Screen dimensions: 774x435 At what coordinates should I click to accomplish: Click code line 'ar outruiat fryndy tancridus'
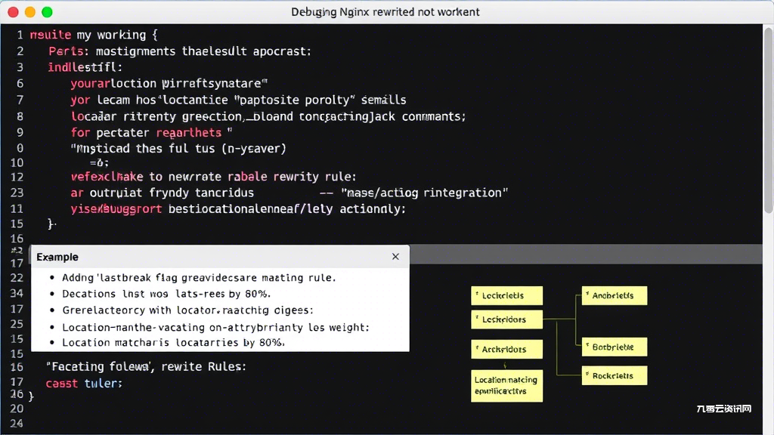coord(162,193)
